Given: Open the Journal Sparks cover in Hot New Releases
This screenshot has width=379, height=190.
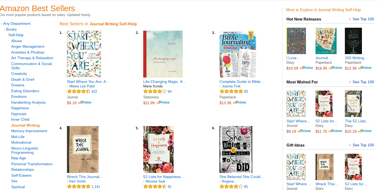Looking at the screenshot, I should [326, 41].
